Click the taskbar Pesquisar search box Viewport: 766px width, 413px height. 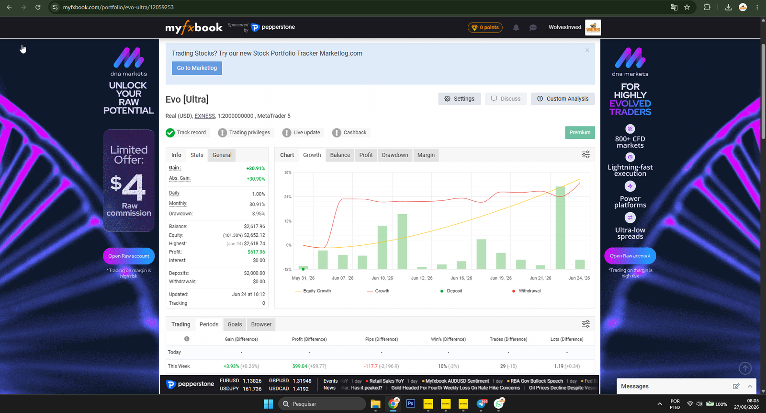(322, 404)
